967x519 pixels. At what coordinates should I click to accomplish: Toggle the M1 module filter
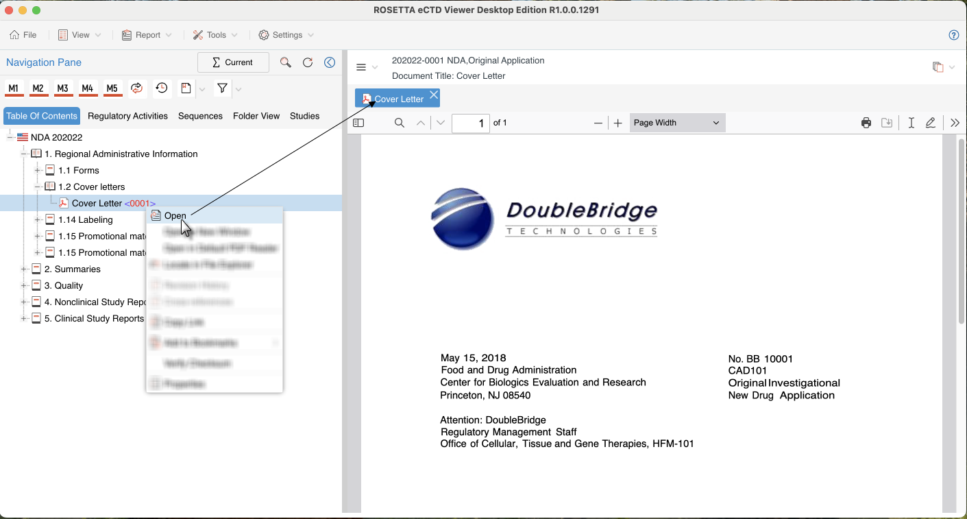(14, 88)
